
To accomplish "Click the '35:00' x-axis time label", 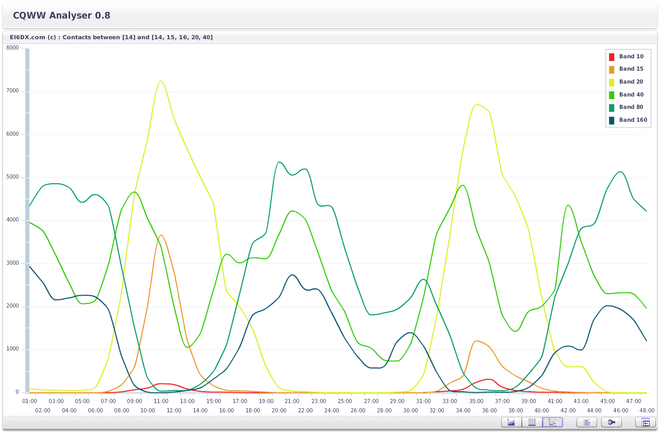I will pos(476,401).
